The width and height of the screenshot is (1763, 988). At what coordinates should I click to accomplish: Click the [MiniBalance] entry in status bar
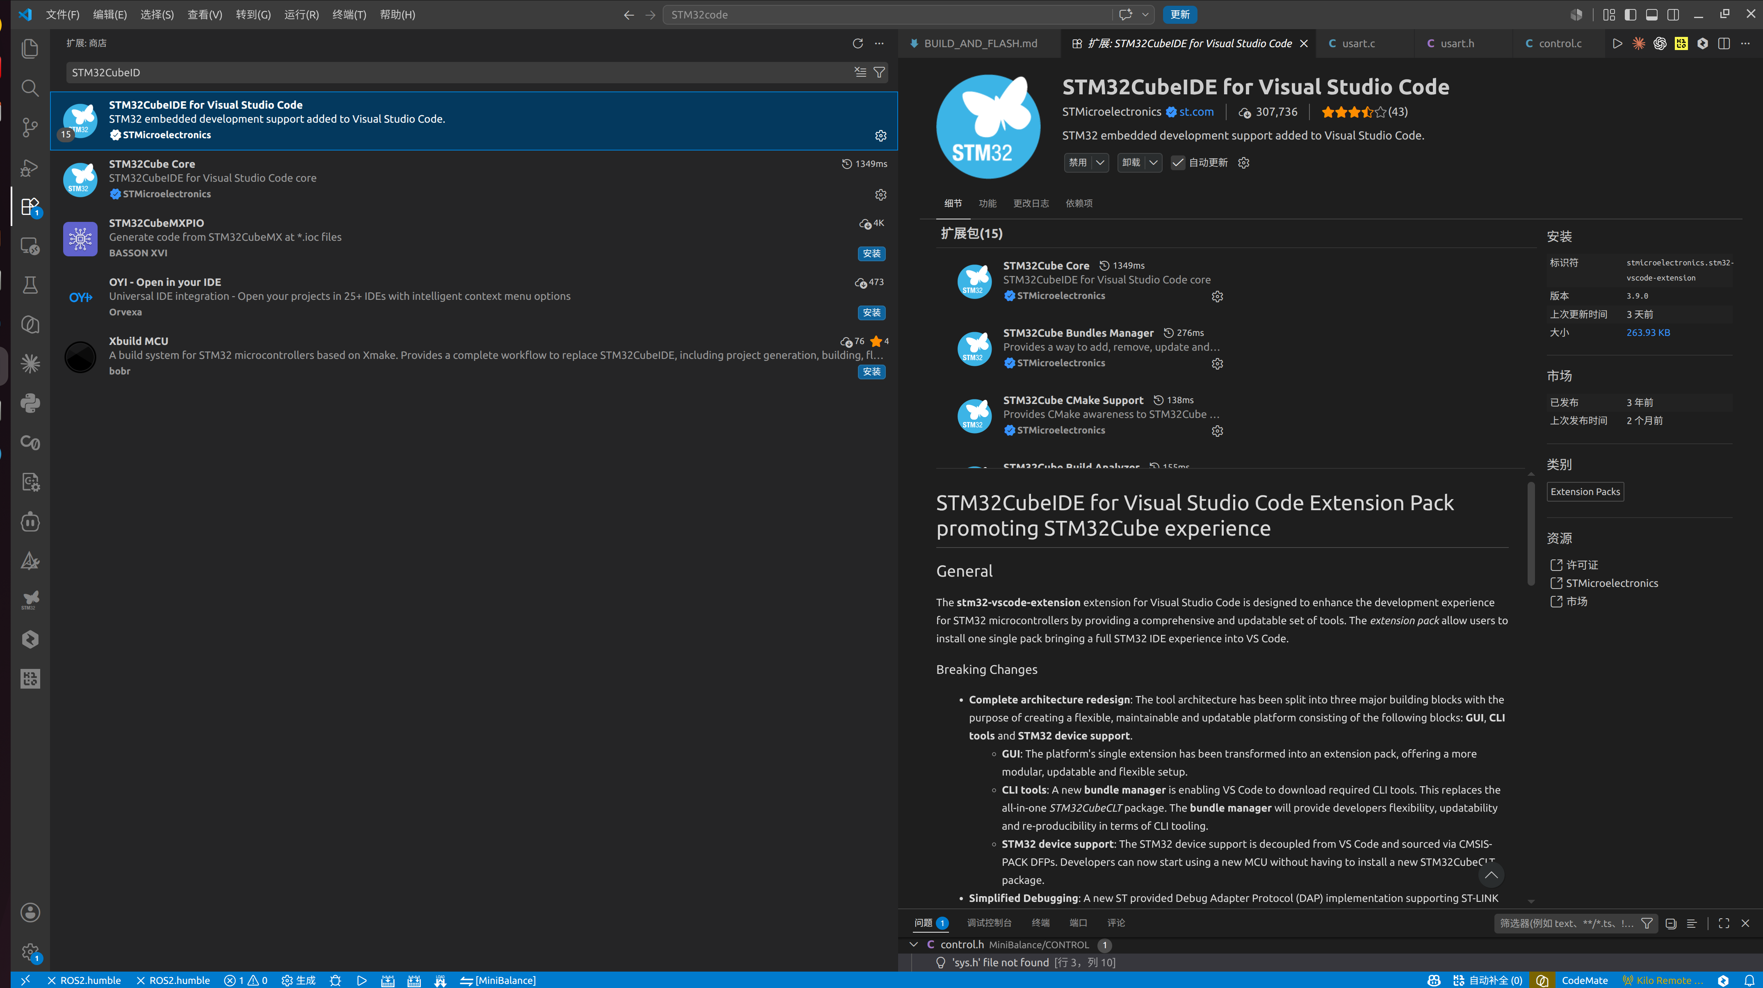point(498,981)
